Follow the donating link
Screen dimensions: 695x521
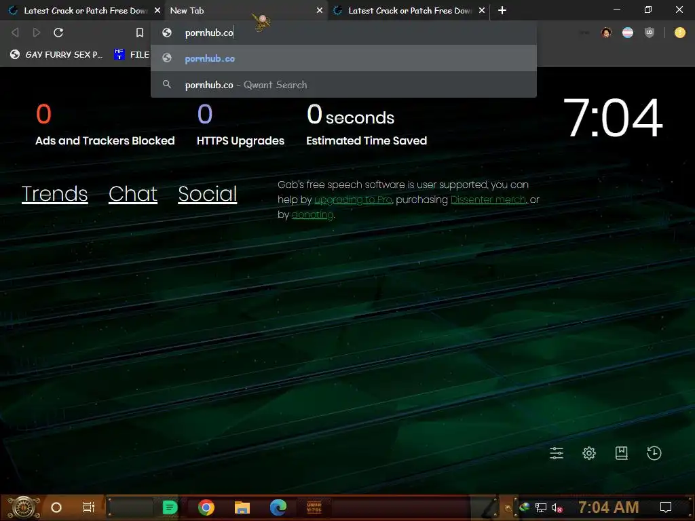[x=312, y=215]
